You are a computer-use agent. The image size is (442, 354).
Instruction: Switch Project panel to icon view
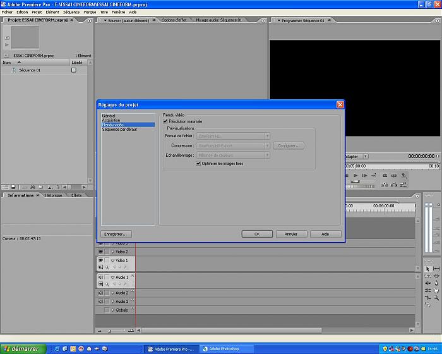pyautogui.click(x=13, y=187)
